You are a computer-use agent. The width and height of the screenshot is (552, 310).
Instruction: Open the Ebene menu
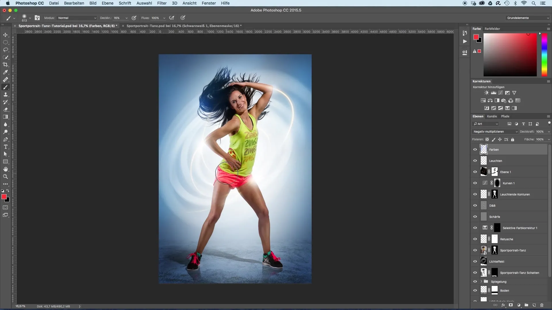[x=108, y=3]
